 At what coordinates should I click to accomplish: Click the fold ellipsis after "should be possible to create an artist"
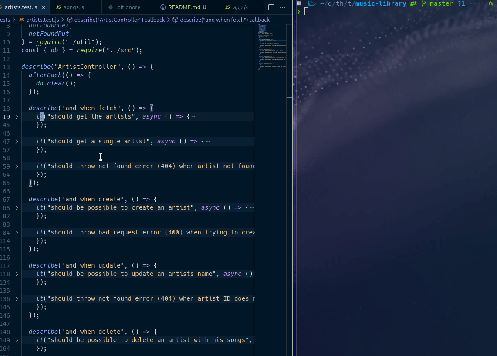coord(252,208)
